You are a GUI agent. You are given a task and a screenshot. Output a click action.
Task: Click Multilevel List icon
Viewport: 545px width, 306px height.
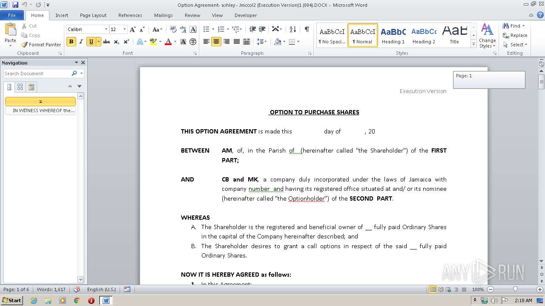(235, 29)
